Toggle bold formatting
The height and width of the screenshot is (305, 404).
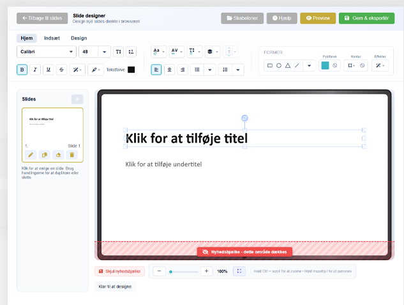(x=22, y=70)
